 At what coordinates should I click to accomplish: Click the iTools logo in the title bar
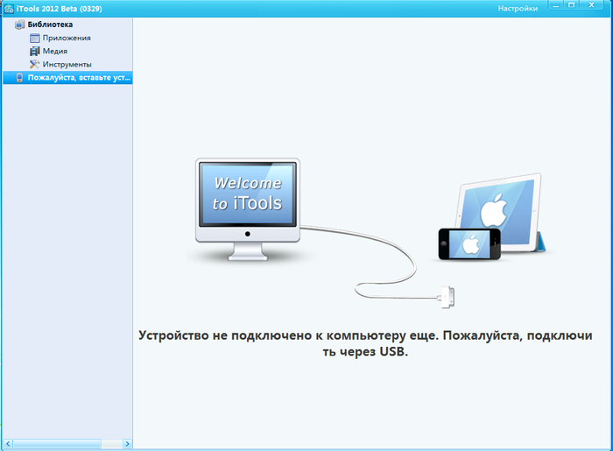tap(8, 8)
